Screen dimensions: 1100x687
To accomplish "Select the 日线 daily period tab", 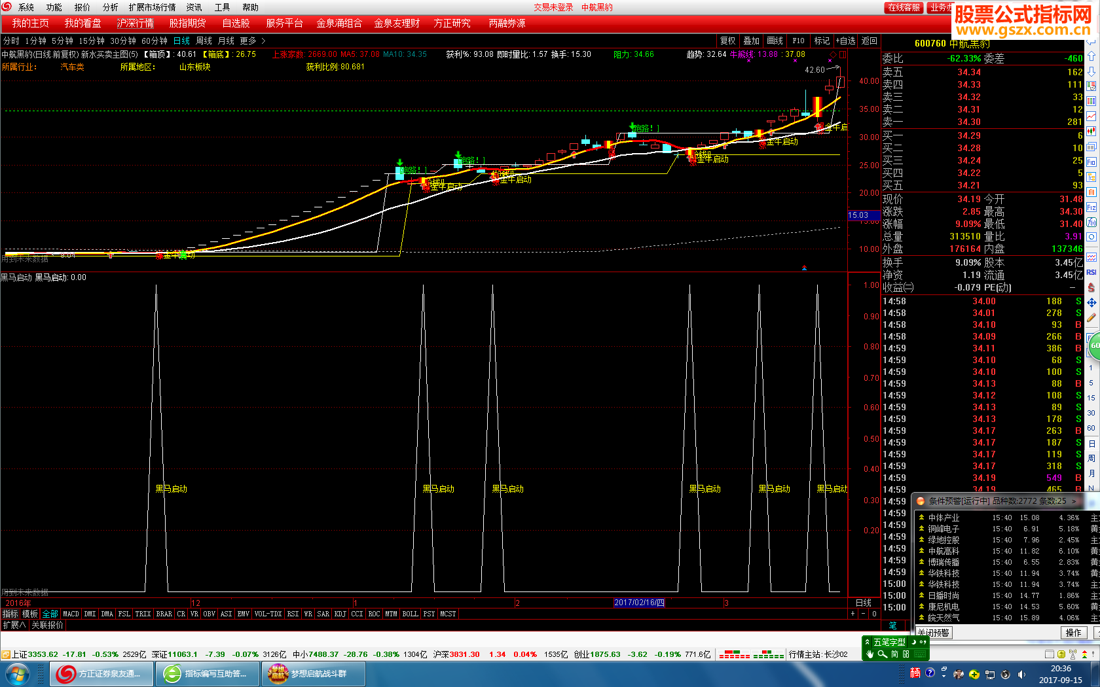I will coord(181,41).
